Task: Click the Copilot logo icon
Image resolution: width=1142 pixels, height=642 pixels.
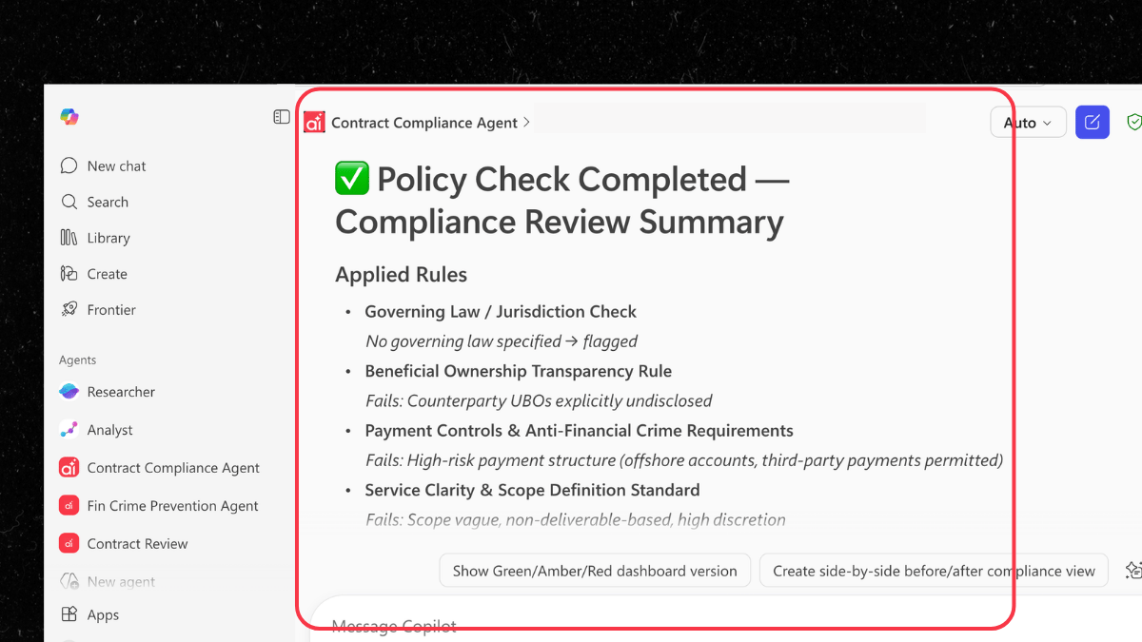Action: click(69, 117)
